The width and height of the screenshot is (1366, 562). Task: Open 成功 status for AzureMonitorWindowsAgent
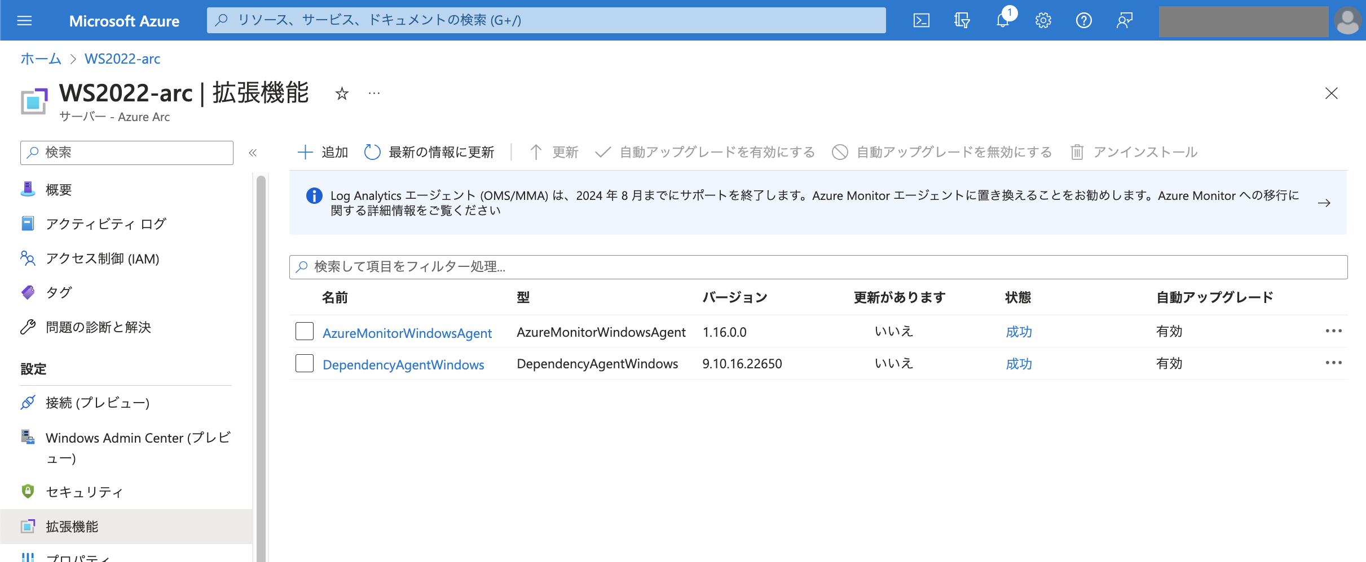(x=1019, y=332)
